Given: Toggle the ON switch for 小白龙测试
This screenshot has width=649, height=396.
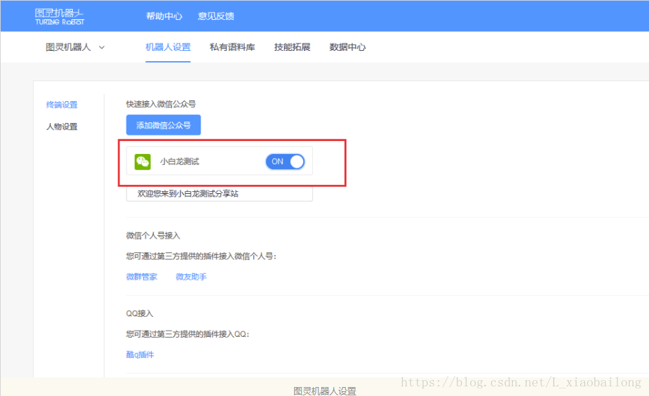Looking at the screenshot, I should click(285, 162).
